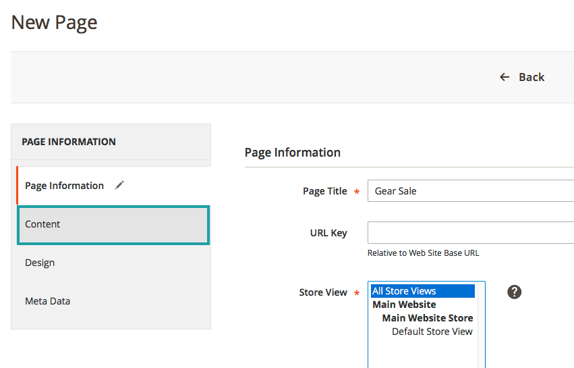This screenshot has height=368, width=574.
Task: Click the Page Title field containing Gear Sale
Action: (x=471, y=190)
